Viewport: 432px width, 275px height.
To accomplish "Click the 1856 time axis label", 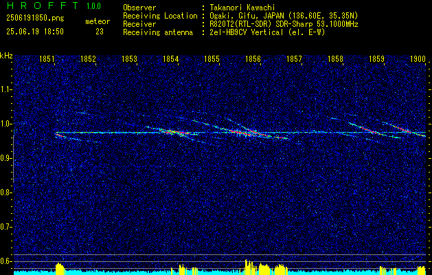I will click(x=253, y=59).
